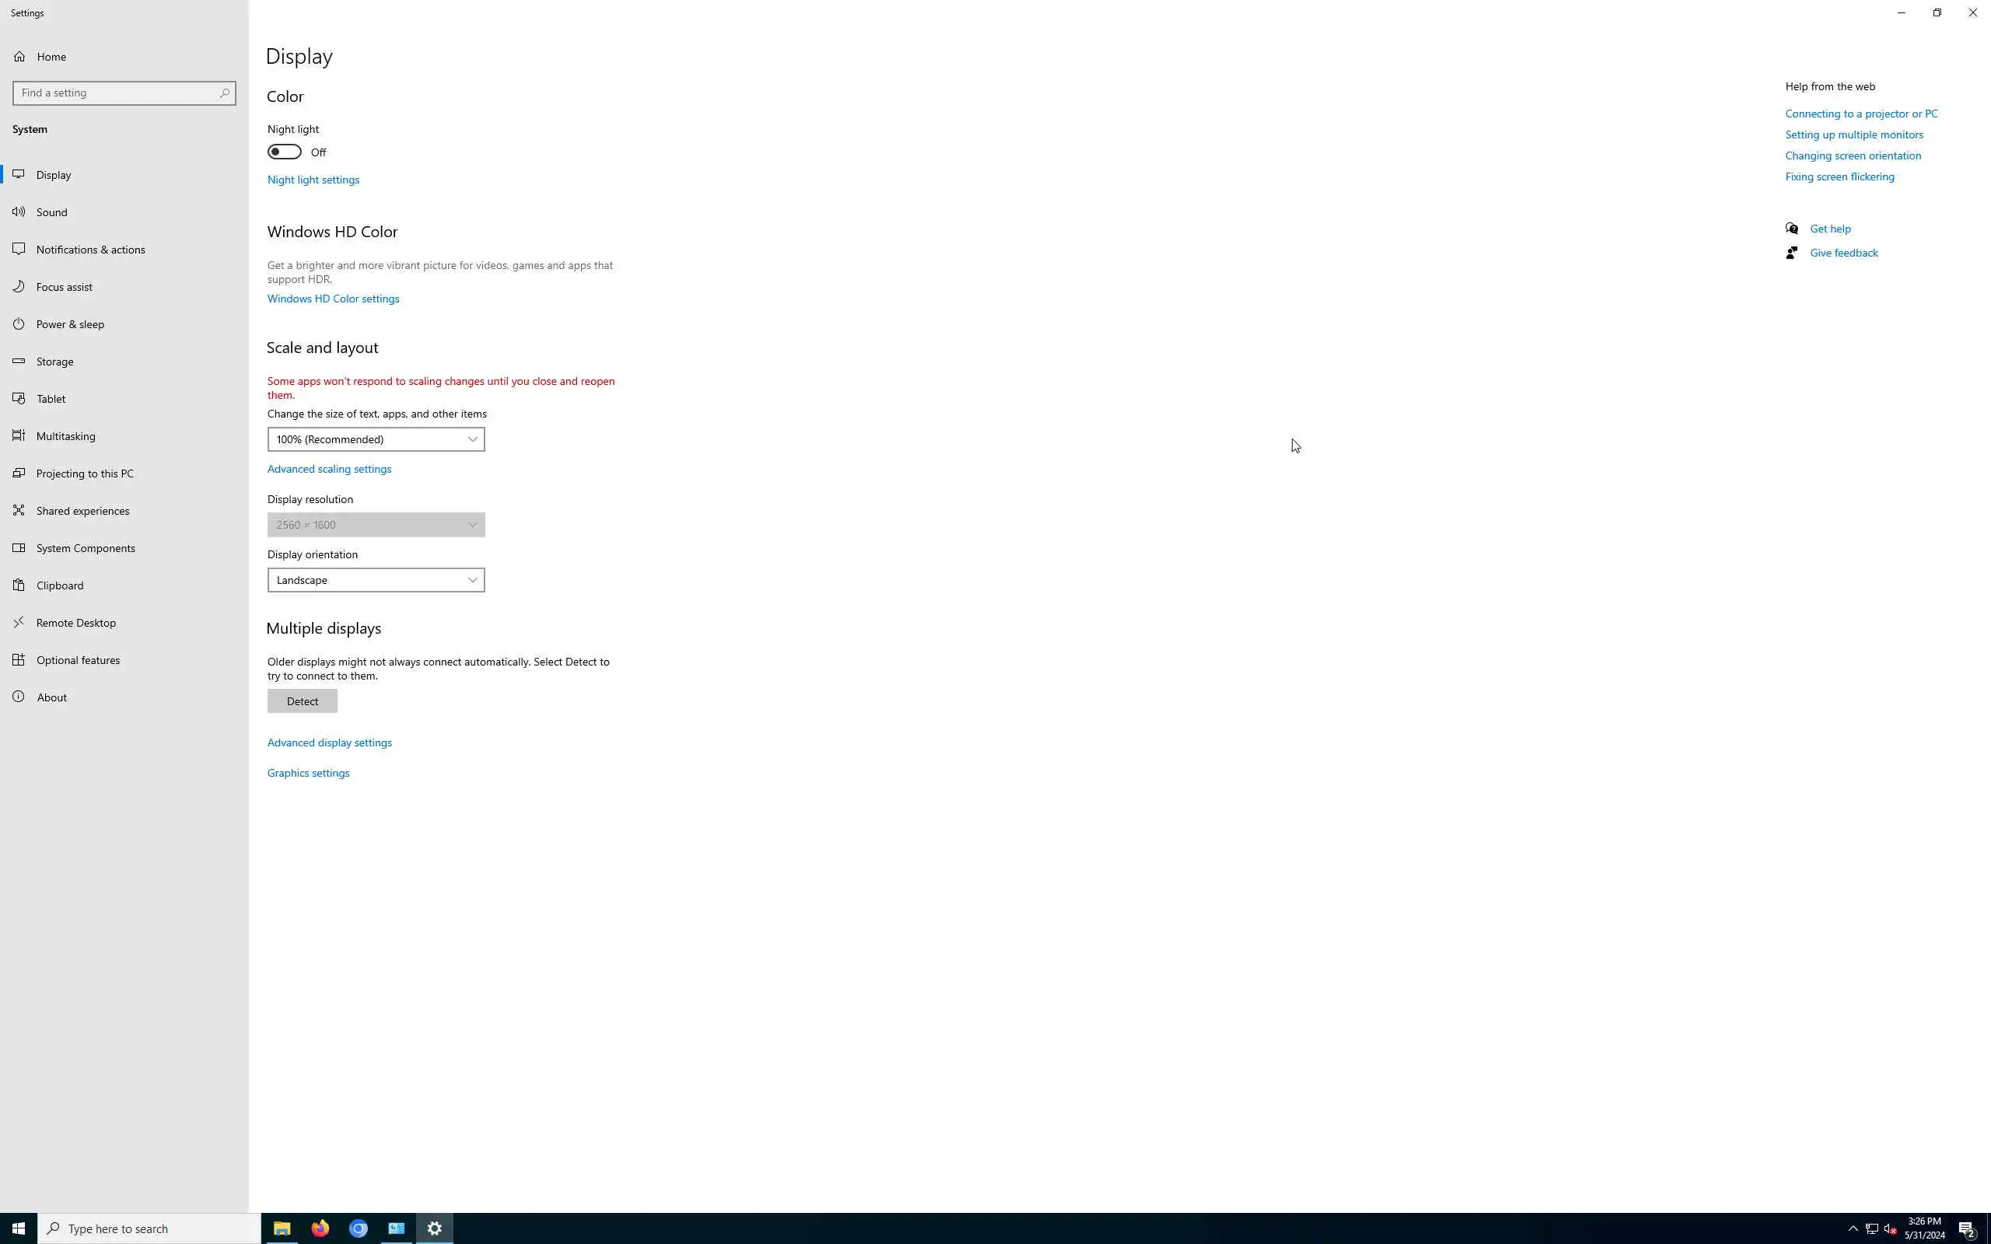Click the Focus assist moon icon
This screenshot has width=1991, height=1244.
point(18,286)
